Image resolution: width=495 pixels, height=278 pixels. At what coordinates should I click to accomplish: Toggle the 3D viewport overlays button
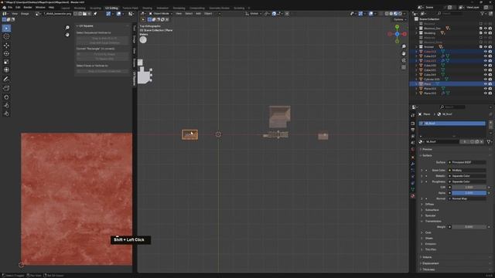pos(371,14)
